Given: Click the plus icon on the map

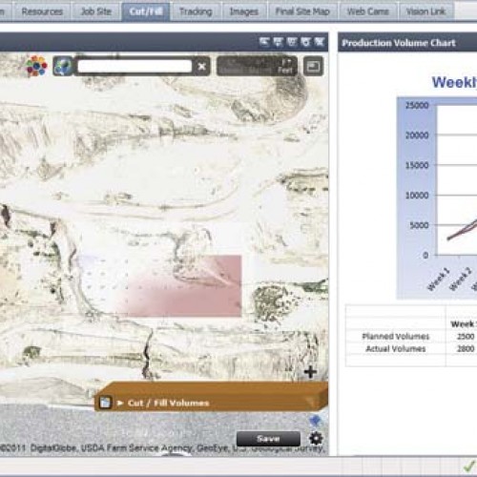Looking at the screenshot, I should (x=310, y=372).
